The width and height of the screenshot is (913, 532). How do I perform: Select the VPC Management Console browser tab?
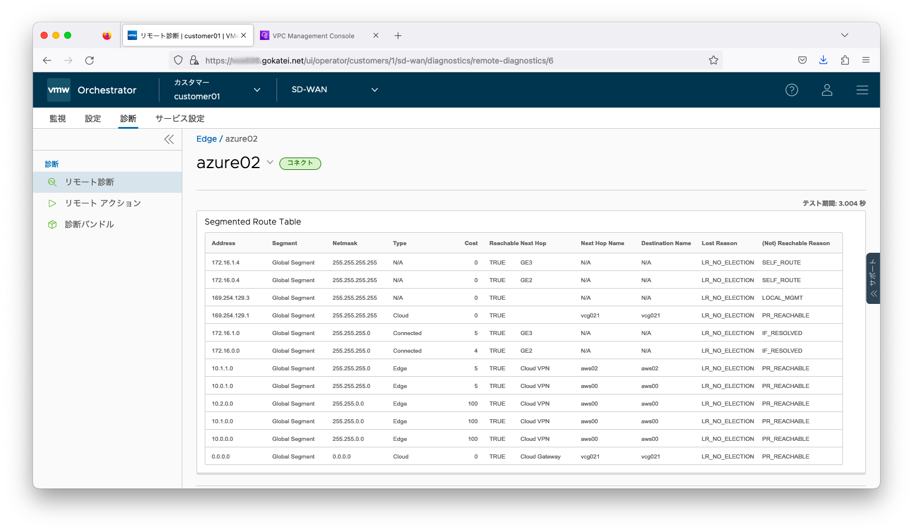(314, 36)
